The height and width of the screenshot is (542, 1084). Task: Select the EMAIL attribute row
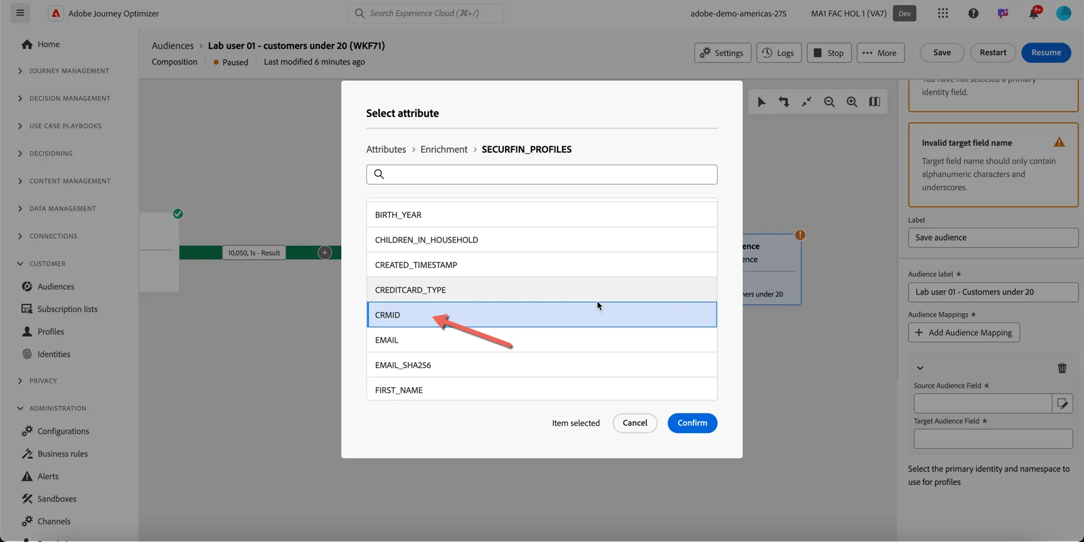coord(541,340)
